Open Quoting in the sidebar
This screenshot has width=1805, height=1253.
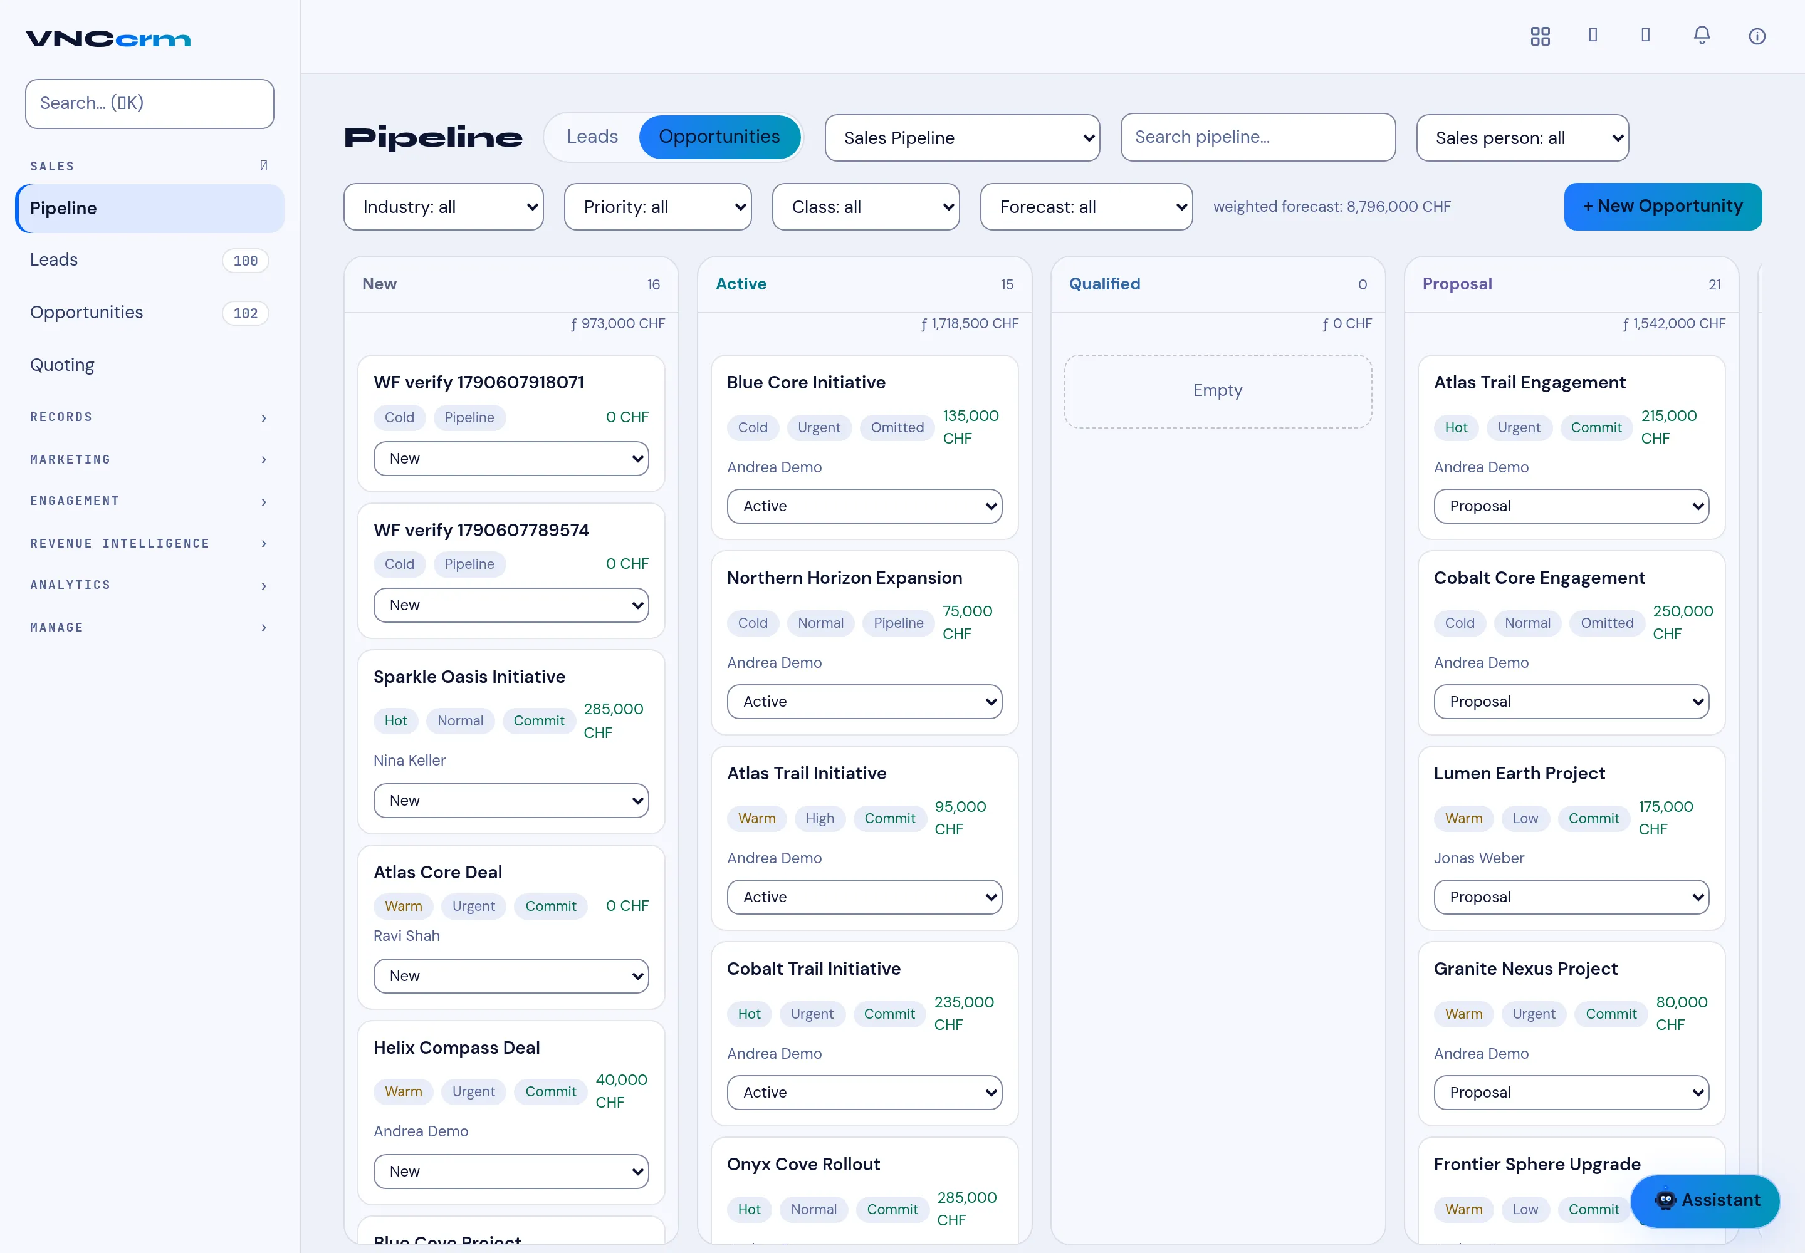click(149, 366)
